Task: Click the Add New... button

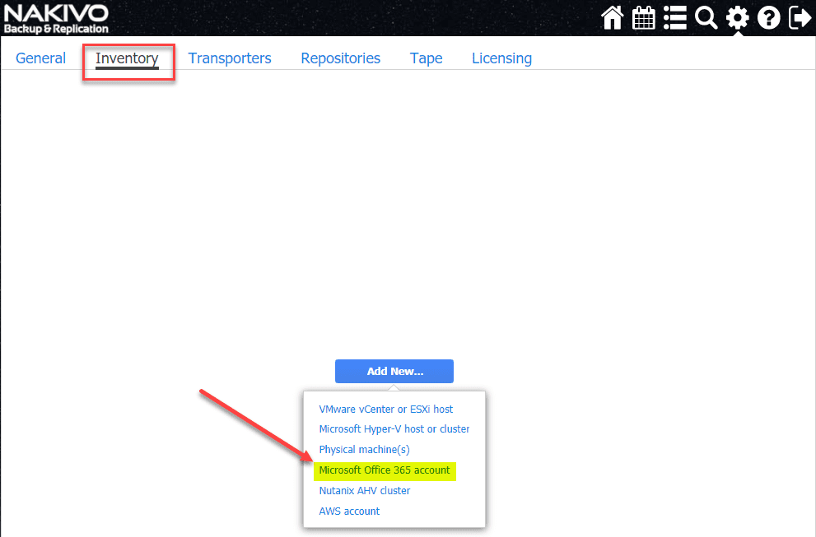Action: click(394, 371)
